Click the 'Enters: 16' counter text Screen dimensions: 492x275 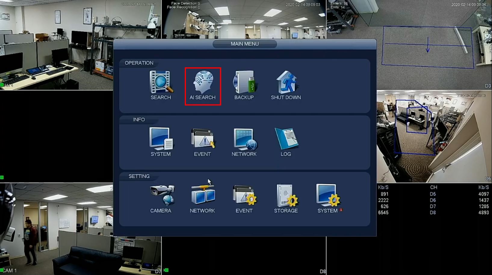tap(339, 3)
